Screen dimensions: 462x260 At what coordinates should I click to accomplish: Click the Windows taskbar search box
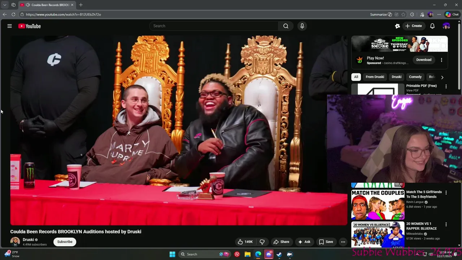[x=204, y=254]
